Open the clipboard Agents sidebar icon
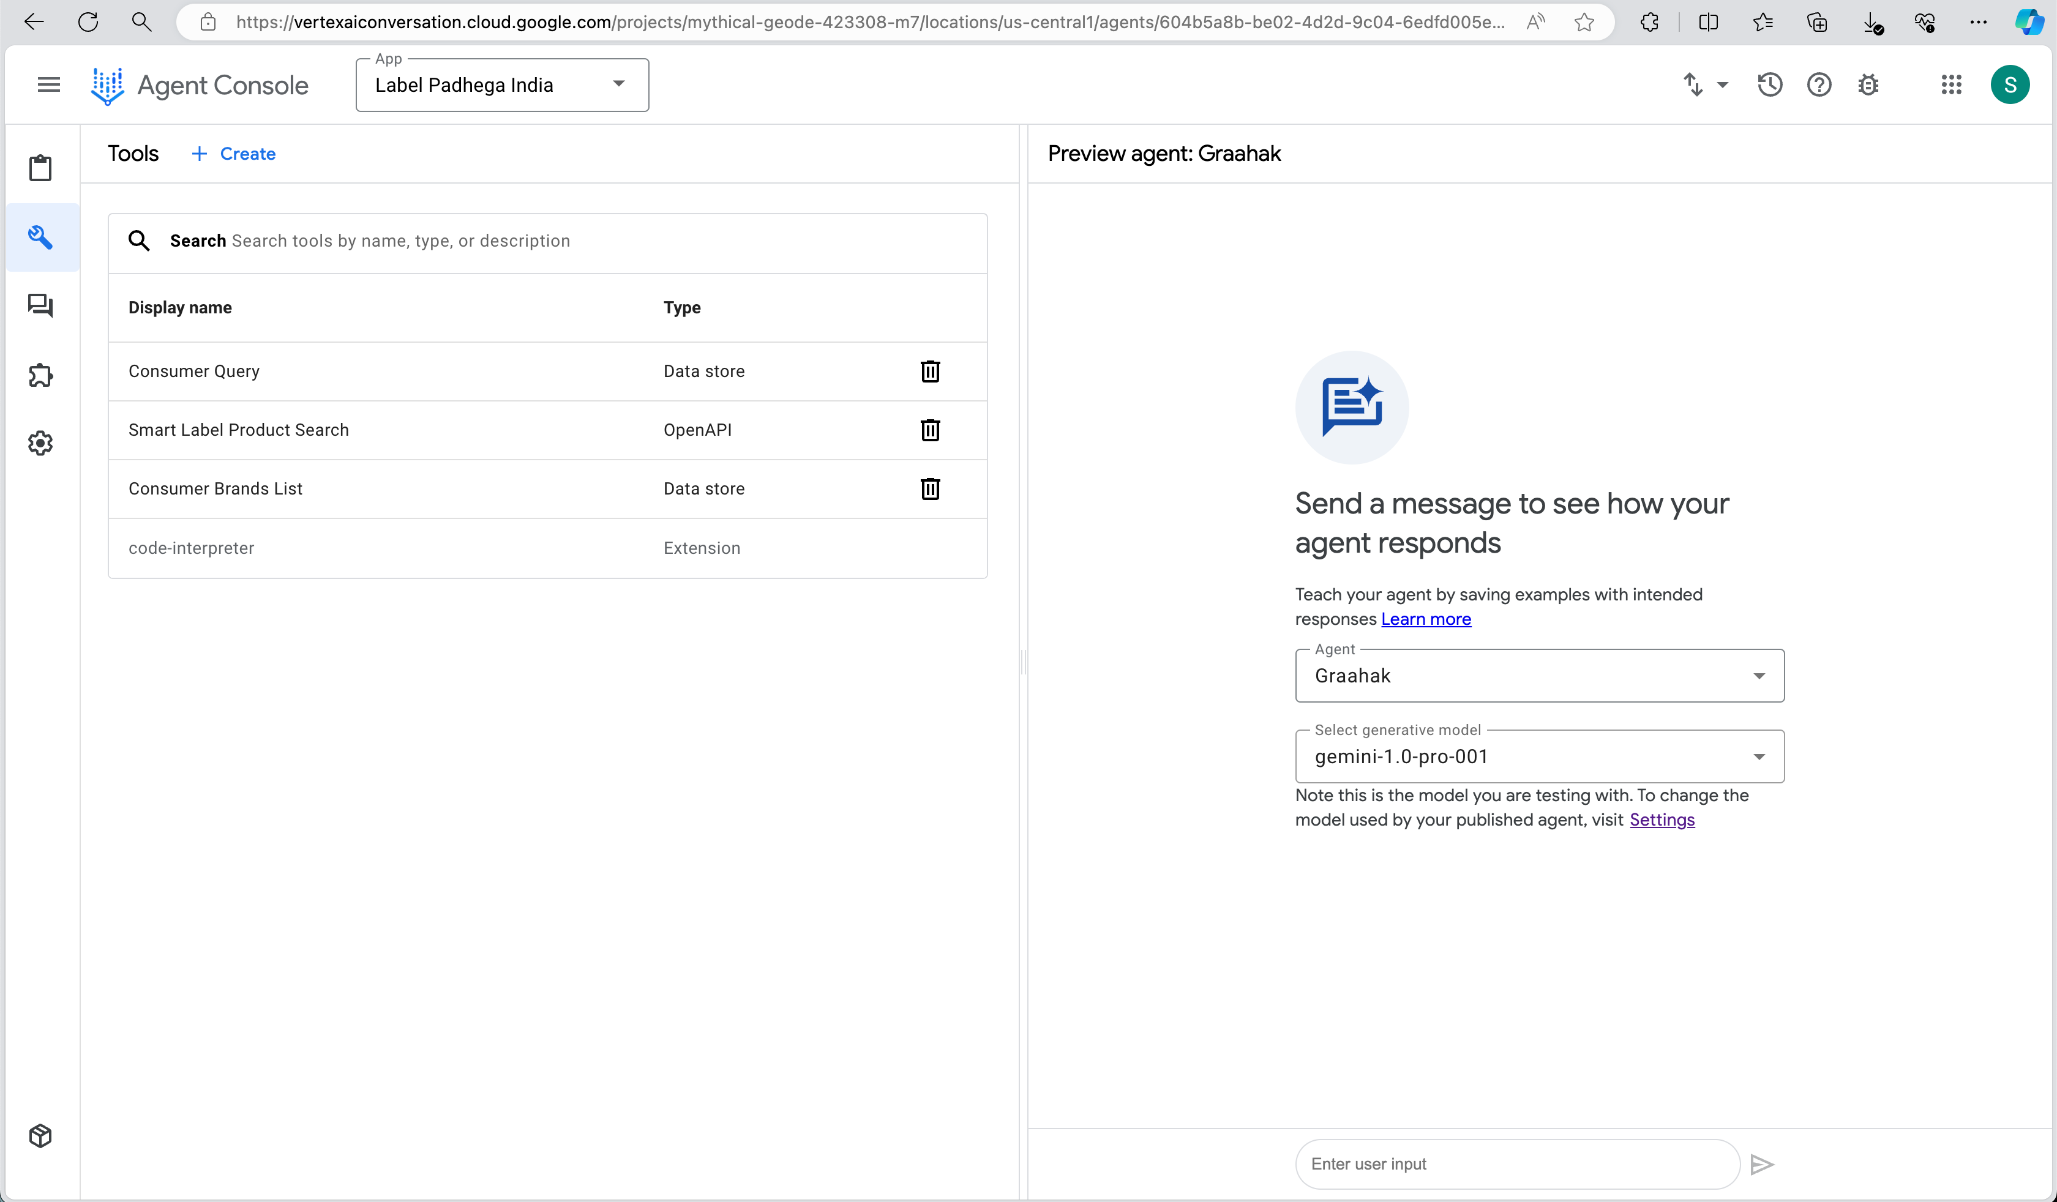 pyautogui.click(x=41, y=168)
